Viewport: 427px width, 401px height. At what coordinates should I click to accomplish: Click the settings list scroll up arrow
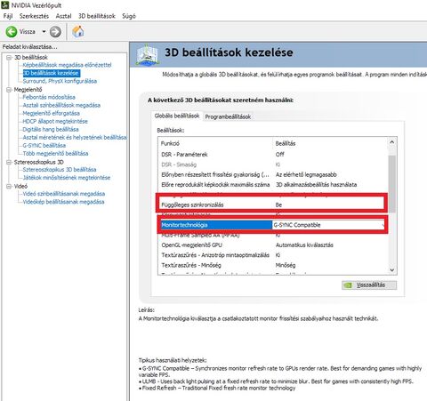[x=392, y=142]
